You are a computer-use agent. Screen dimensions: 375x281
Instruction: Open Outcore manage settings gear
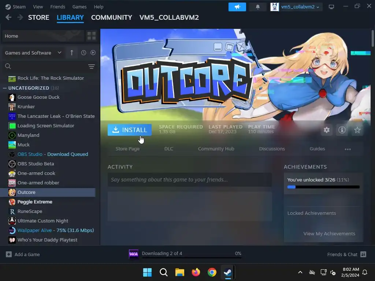(x=326, y=130)
